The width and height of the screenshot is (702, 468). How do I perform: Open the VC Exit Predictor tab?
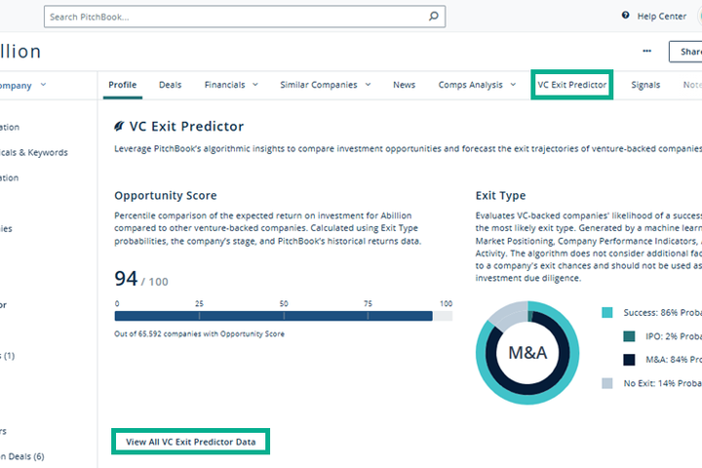pyautogui.click(x=572, y=85)
